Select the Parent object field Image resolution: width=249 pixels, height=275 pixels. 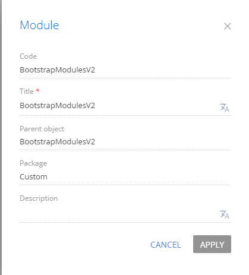(125, 142)
